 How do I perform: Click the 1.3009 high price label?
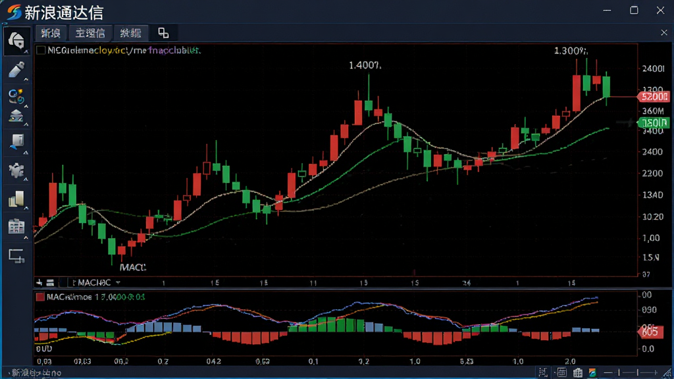(x=571, y=51)
